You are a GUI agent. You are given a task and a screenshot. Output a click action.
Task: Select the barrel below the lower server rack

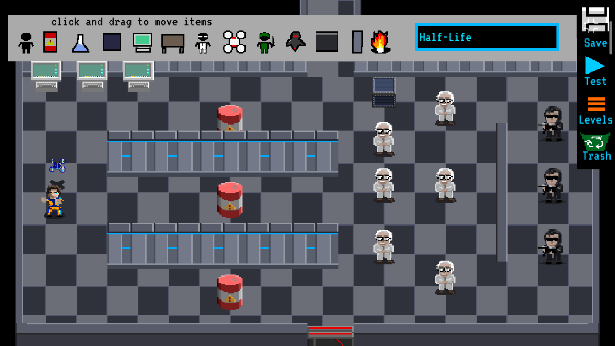230,292
